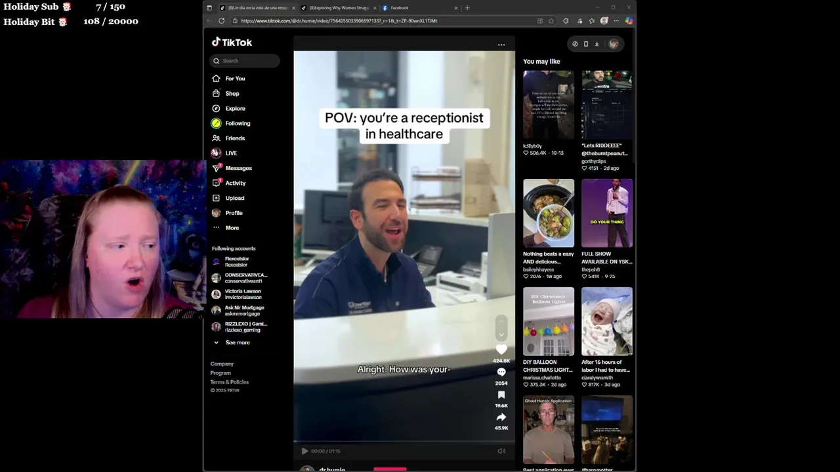
Task: Open After 16 hours of labor video
Action: [x=607, y=321]
